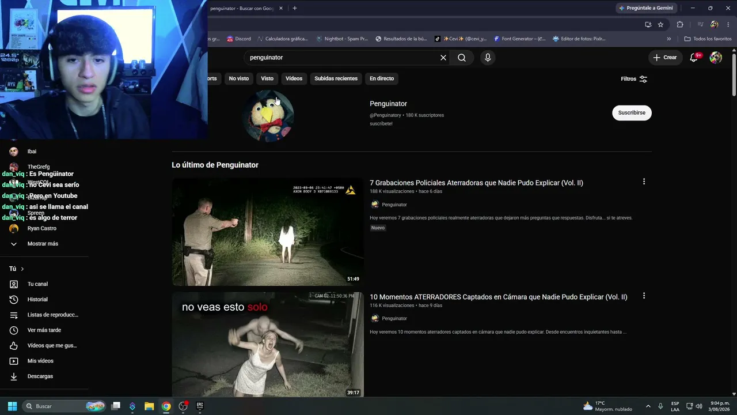Open Videos que me gustan

click(44, 346)
